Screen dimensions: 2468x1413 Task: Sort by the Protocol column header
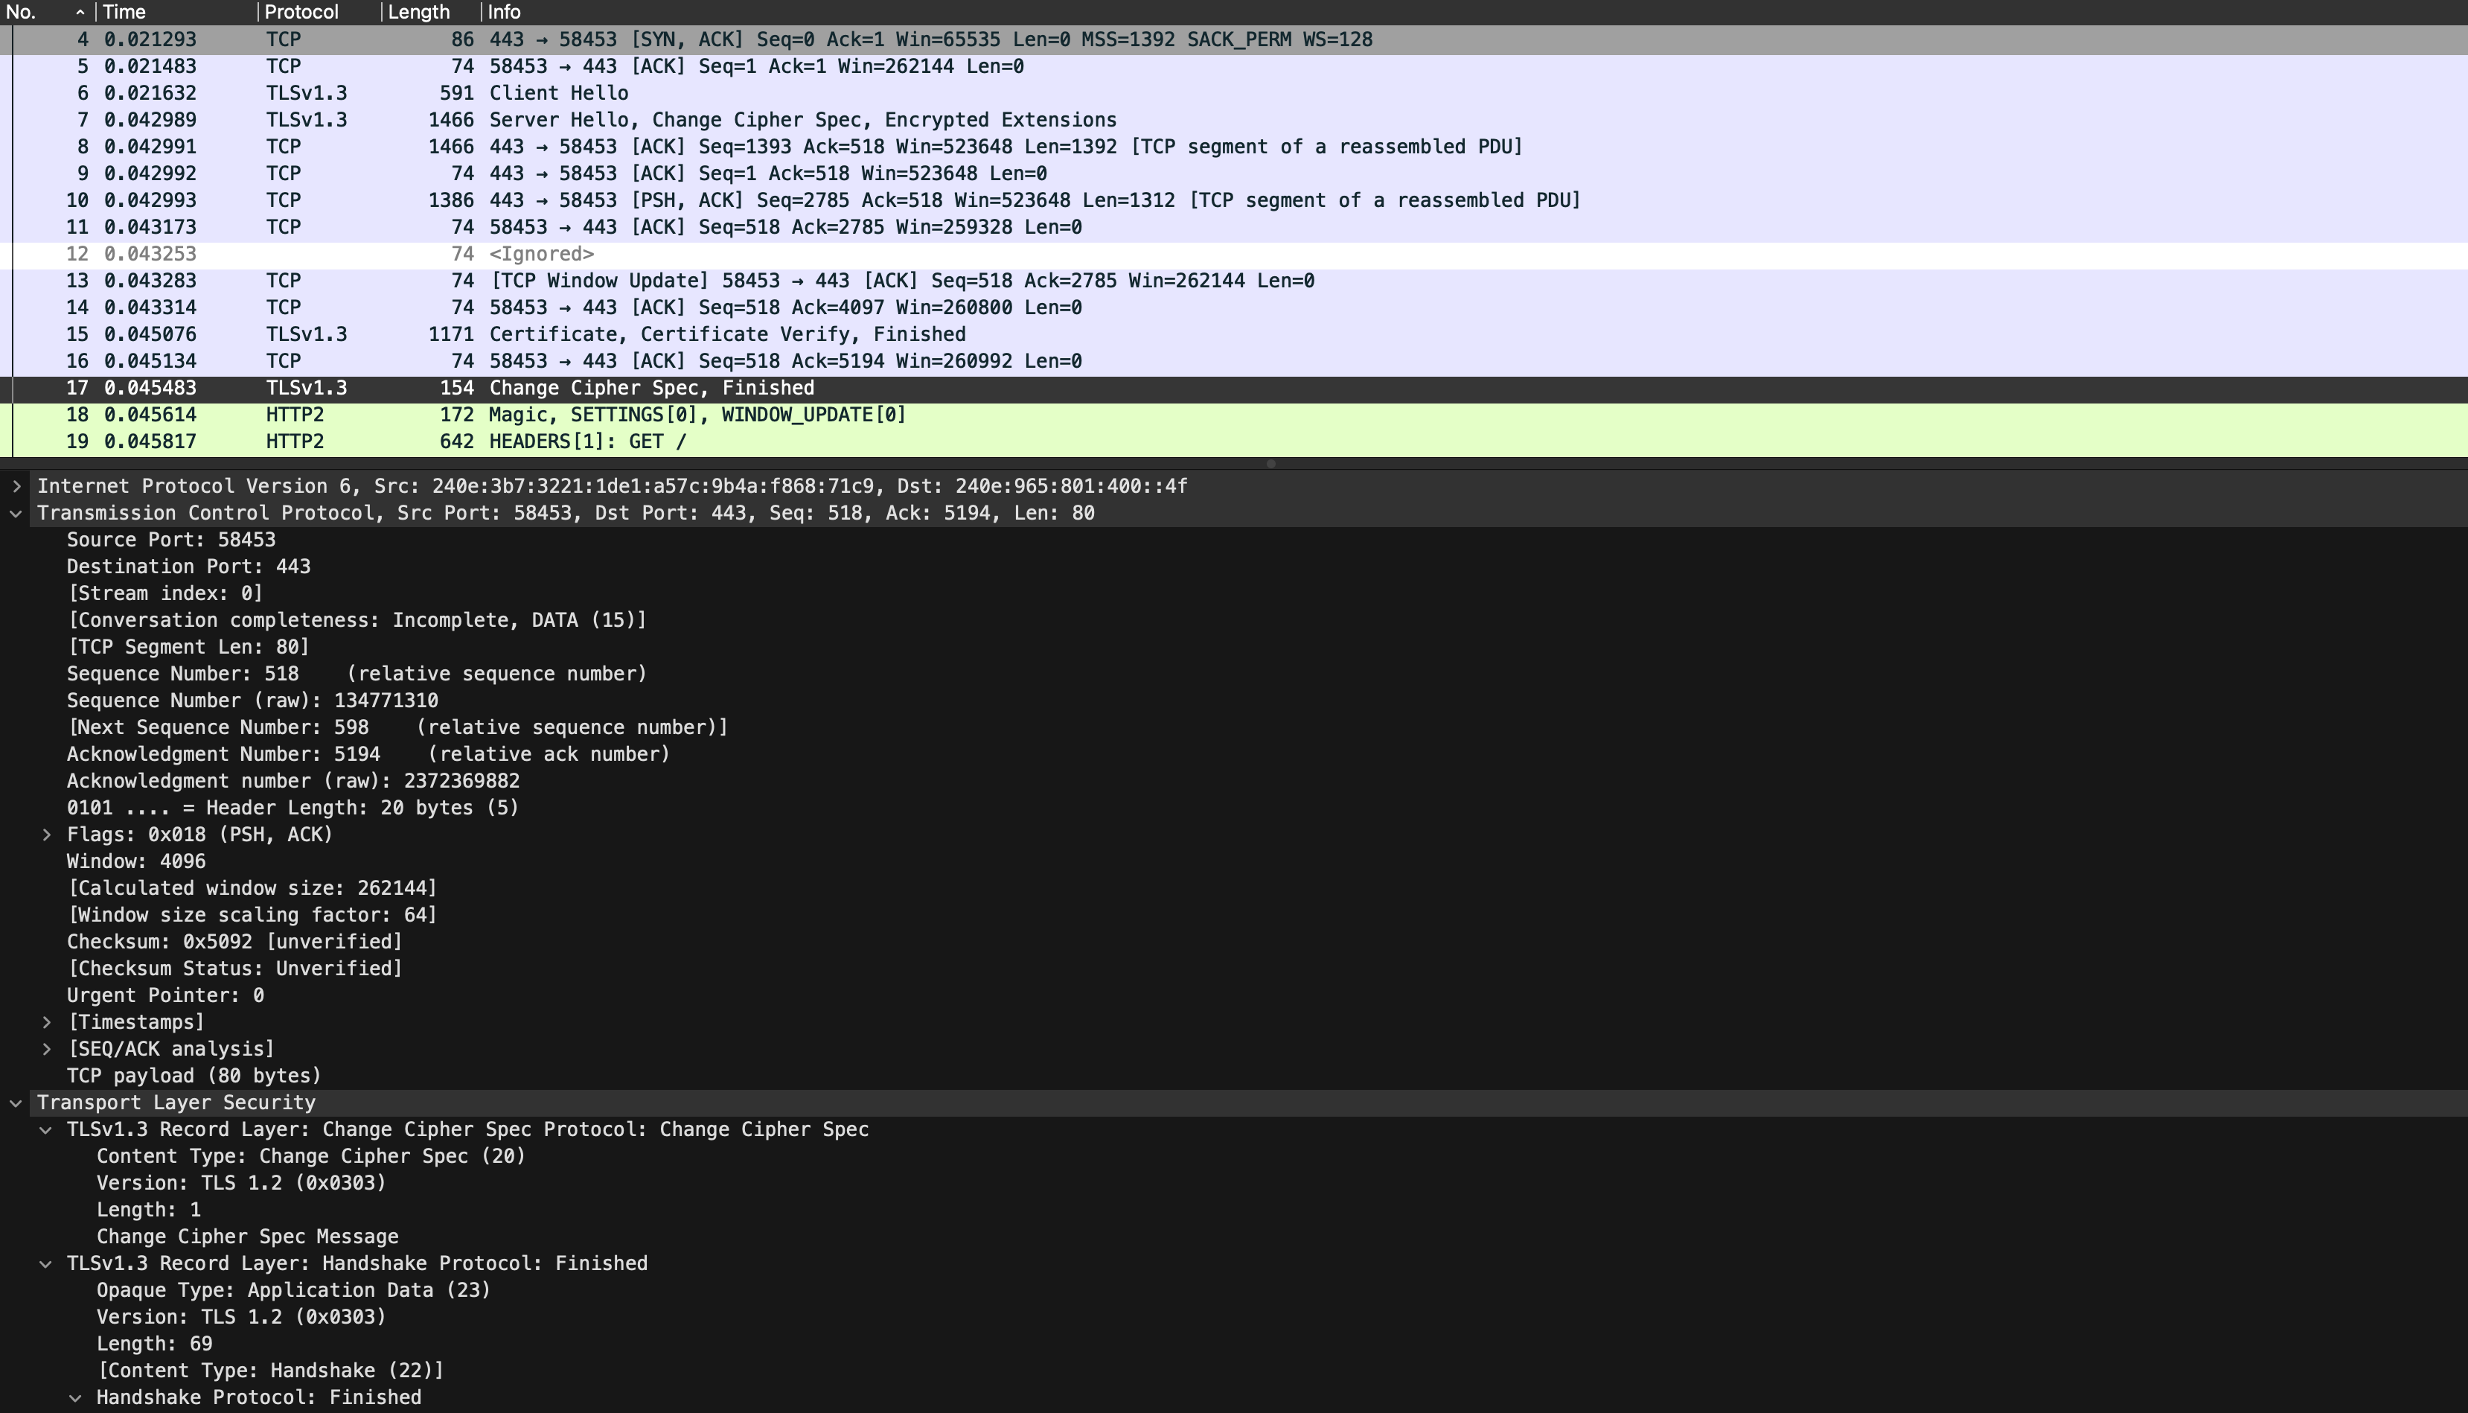coord(319,13)
